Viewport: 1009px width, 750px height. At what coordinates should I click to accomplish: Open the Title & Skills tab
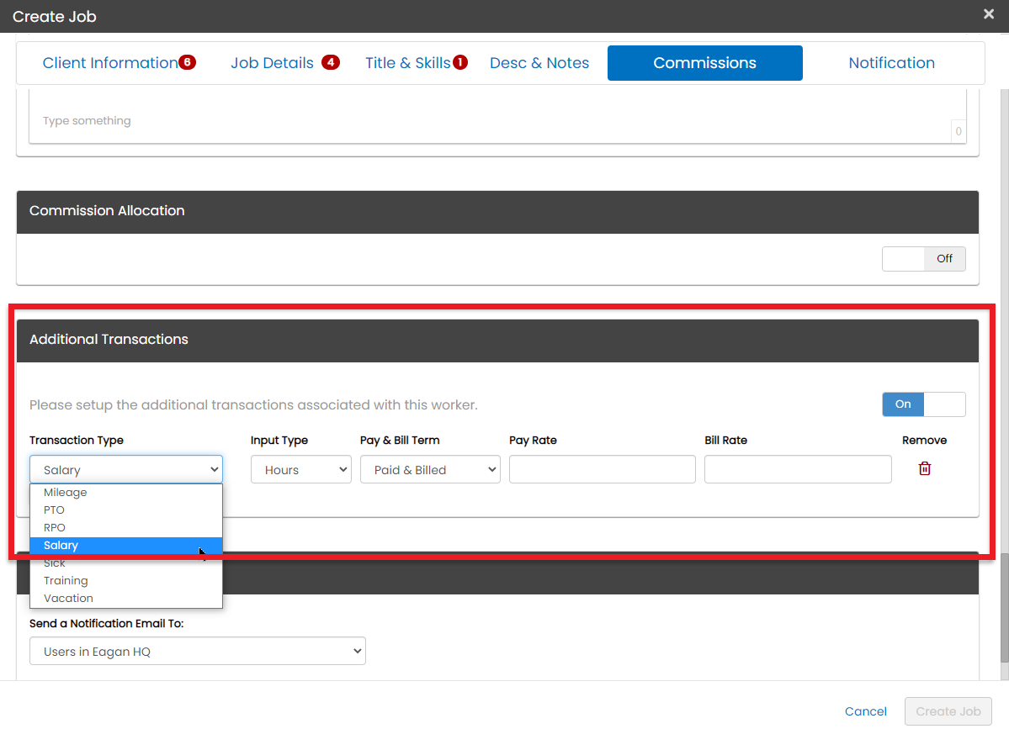(416, 63)
